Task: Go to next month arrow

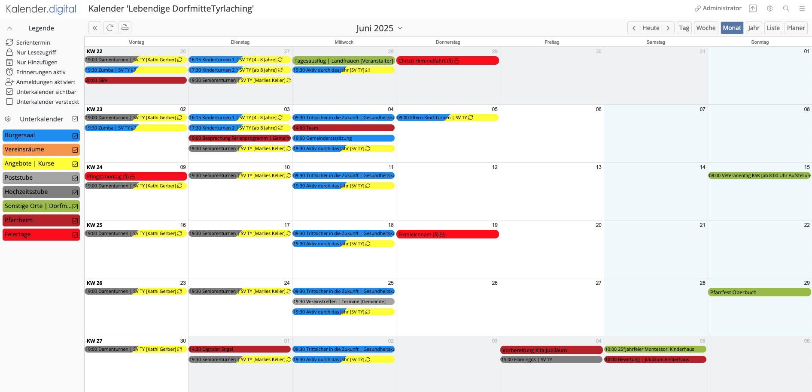Action: tap(668, 28)
